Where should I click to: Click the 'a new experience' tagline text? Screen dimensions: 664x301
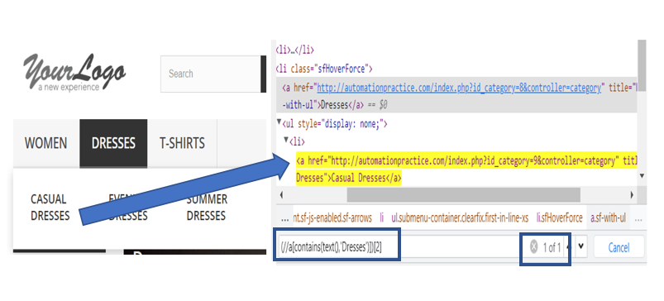(68, 87)
